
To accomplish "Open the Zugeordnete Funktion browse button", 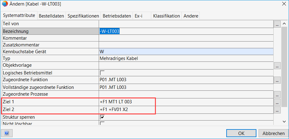I will (x=277, y=80).
